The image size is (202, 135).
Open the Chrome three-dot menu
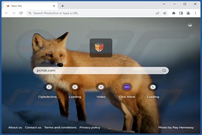(x=195, y=13)
